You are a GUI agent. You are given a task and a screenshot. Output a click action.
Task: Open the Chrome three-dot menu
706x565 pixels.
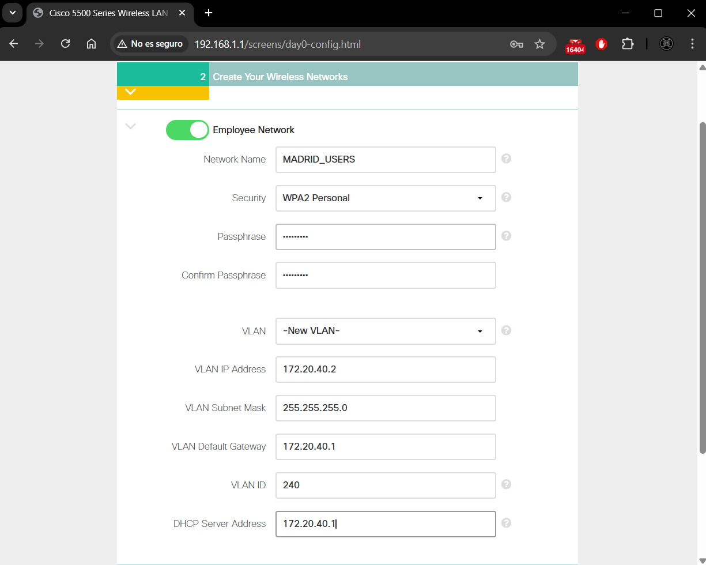pos(692,44)
